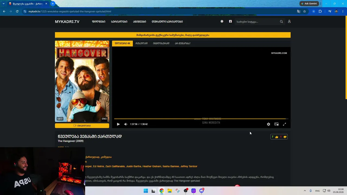Image resolution: width=347 pixels, height=195 pixels.
Task: Open a new Chrome tab
Action: 53,4
